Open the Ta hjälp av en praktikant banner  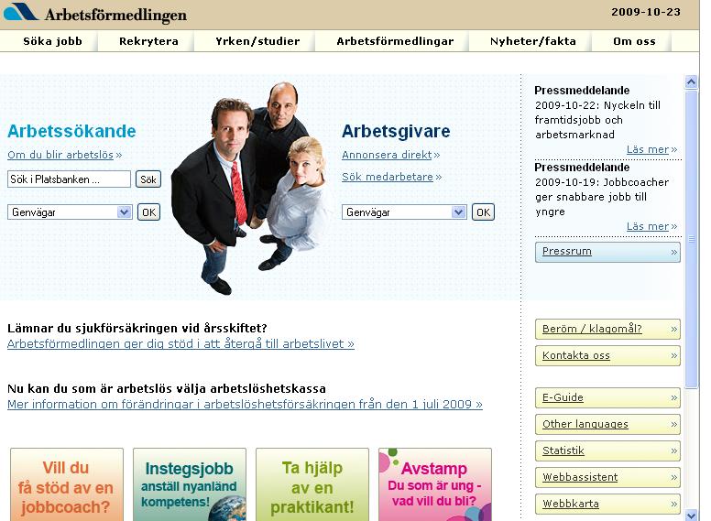(x=312, y=484)
